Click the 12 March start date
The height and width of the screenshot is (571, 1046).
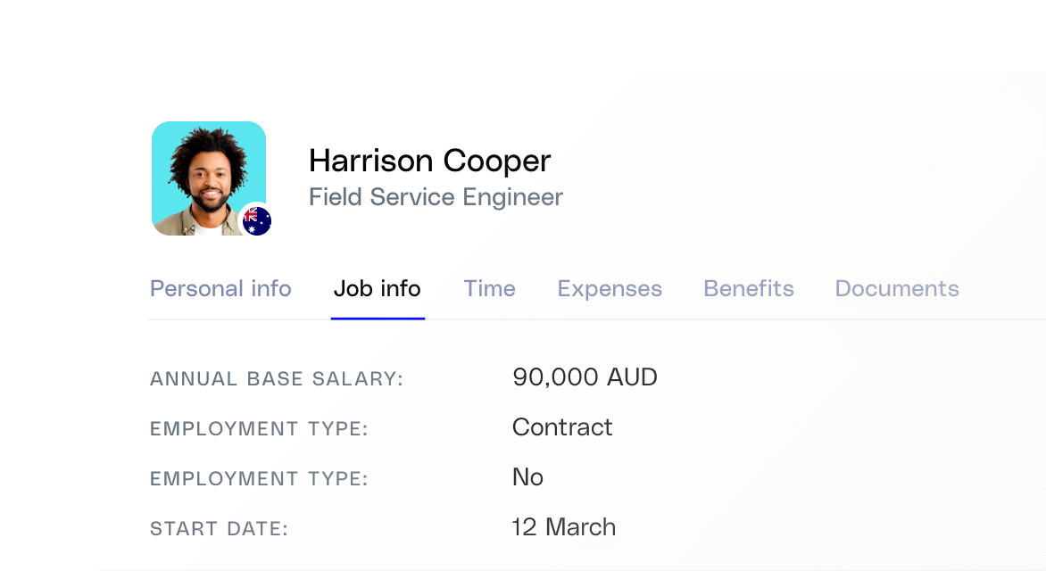[563, 527]
